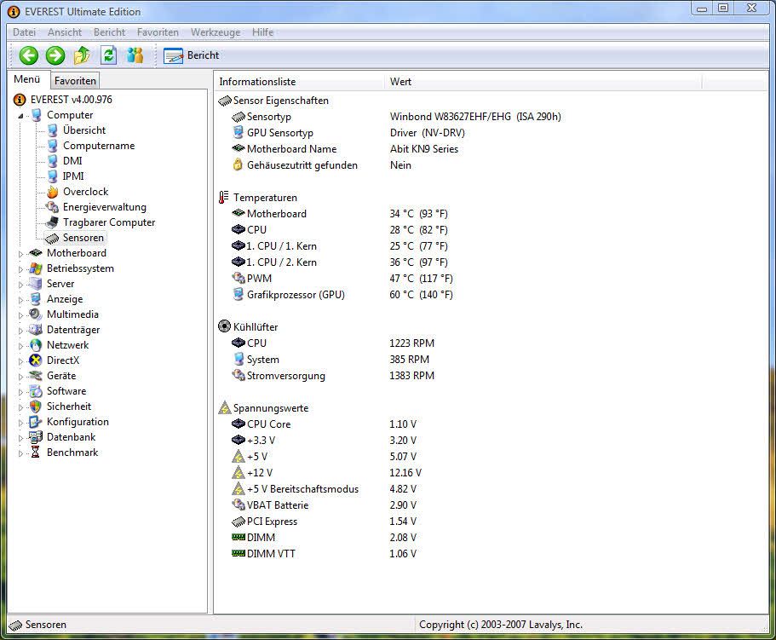The image size is (776, 640).
Task: Click the Gehäusezutritt gefunden lock icon
Action: click(x=238, y=164)
